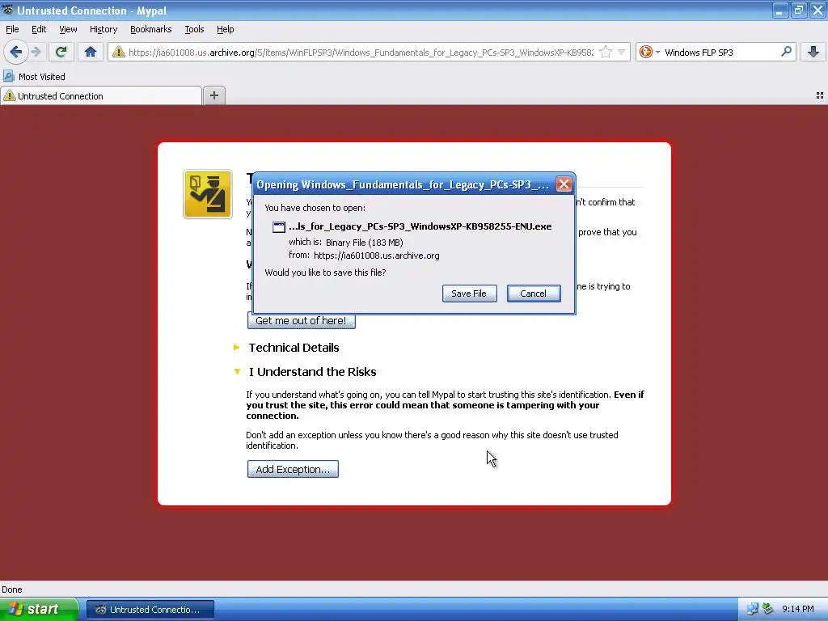
Task: Open the Most Visited bookmarks folder
Action: point(34,77)
